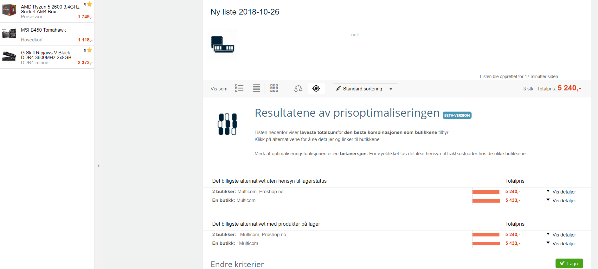This screenshot has height=269, width=598.
Task: Click in-stock En butikk: Multicom row
Action: tap(397, 243)
